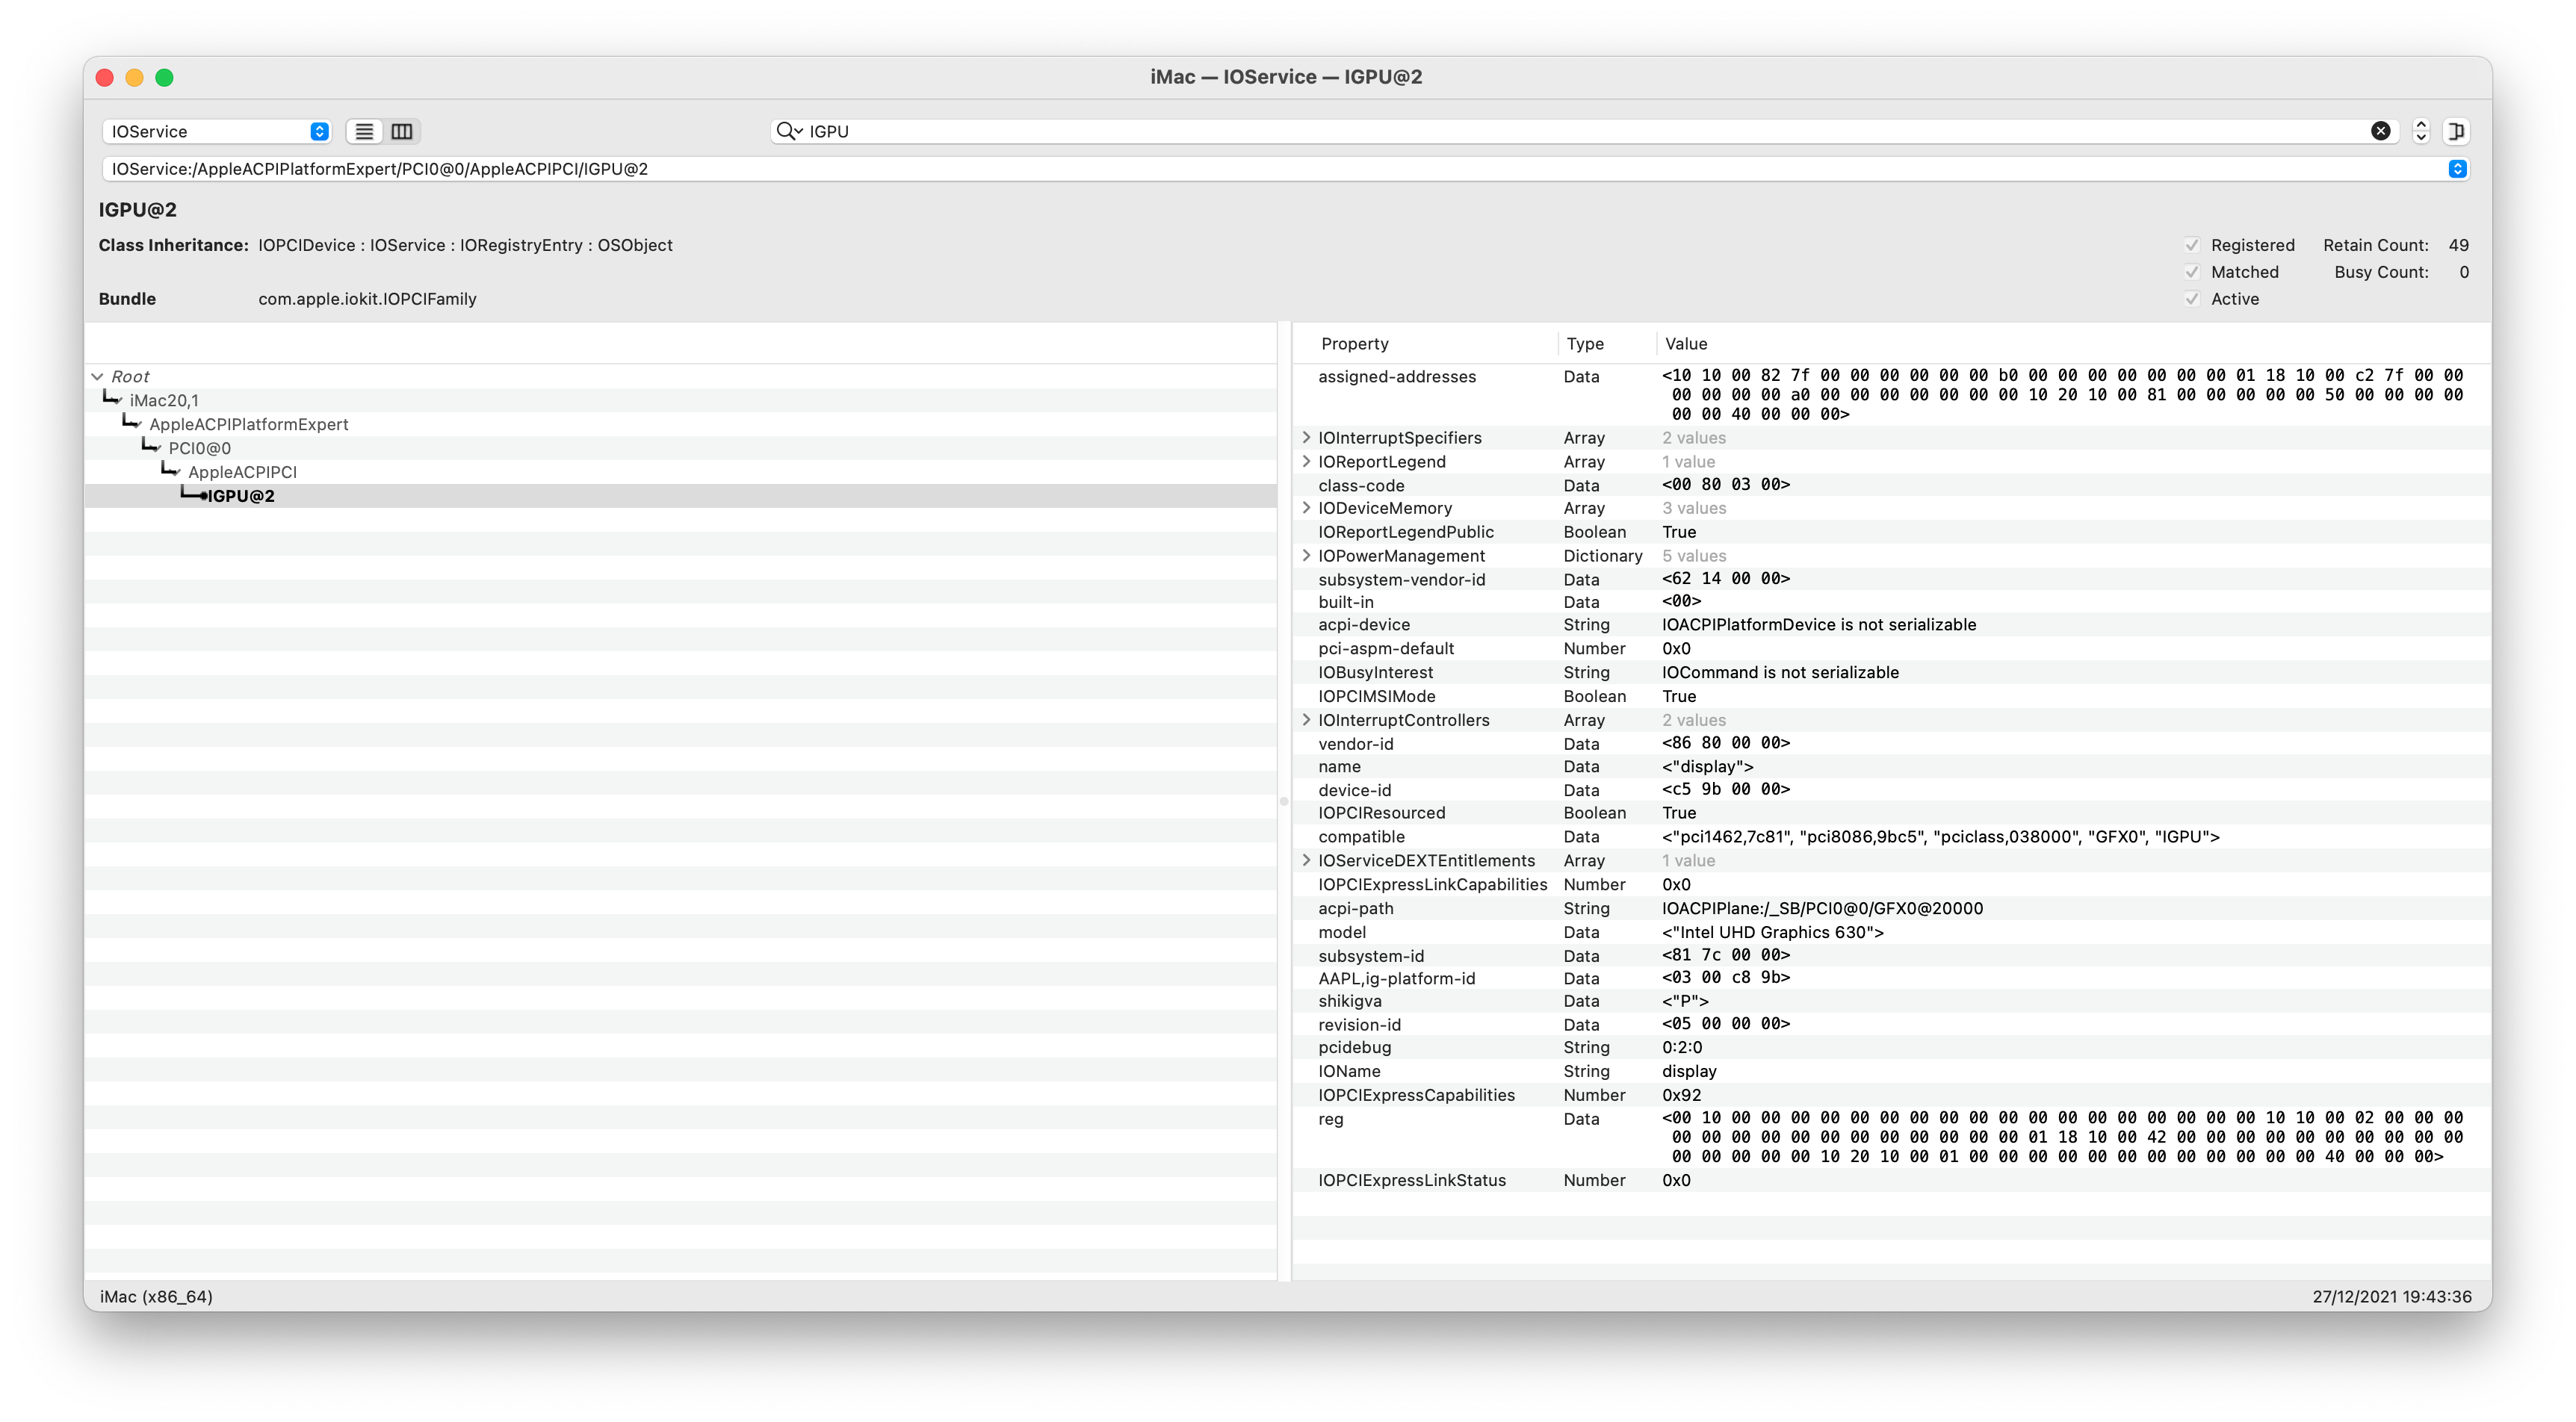
Task: Toggle the inspector sidebar panel
Action: click(2457, 131)
